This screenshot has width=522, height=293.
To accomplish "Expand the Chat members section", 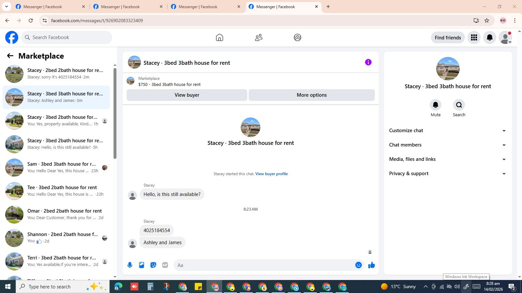I will (x=447, y=145).
